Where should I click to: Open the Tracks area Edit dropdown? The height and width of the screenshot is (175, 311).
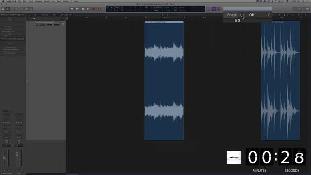pyautogui.click(x=35, y=15)
